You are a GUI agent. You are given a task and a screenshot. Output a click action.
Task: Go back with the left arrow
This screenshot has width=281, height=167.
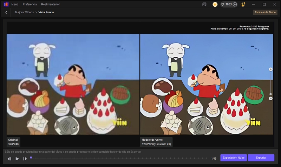point(6,12)
